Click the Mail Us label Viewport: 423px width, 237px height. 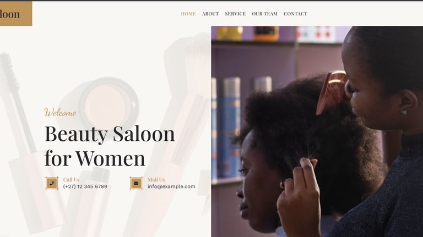click(x=156, y=179)
